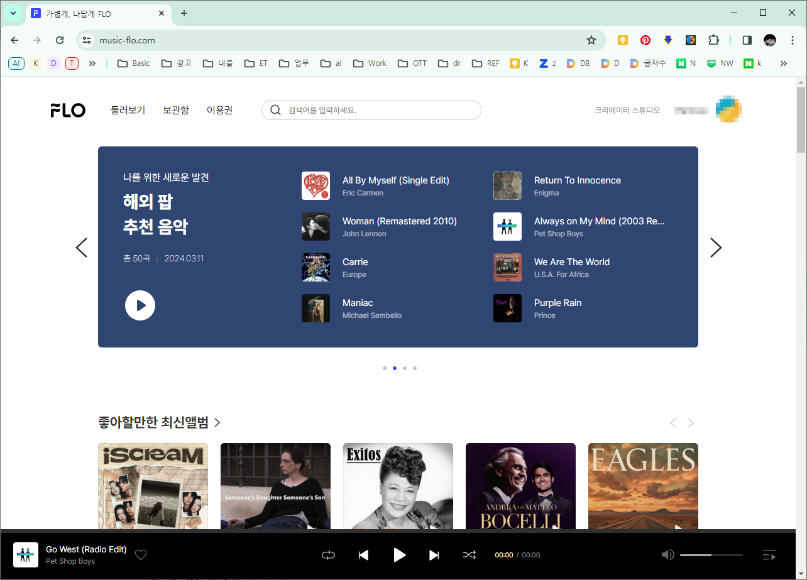Image resolution: width=807 pixels, height=580 pixels.
Task: Expand 좋아할만한 최신앨범 section
Action: pos(160,422)
